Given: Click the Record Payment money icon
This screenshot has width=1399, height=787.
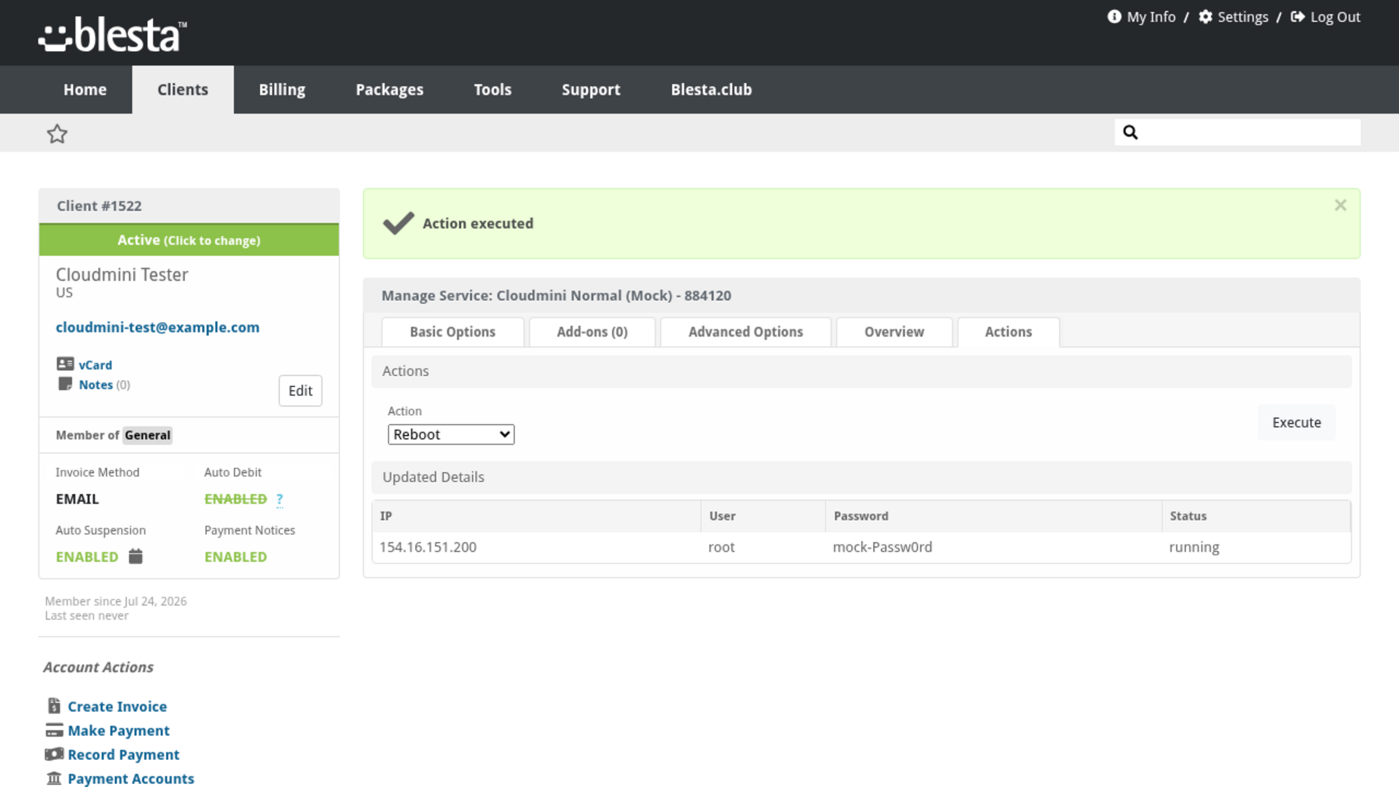Looking at the screenshot, I should [x=54, y=754].
